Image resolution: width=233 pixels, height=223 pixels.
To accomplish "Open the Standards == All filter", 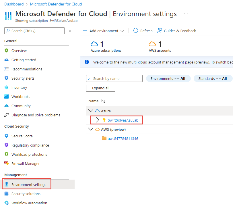I will pyautogui.click(x=213, y=78).
